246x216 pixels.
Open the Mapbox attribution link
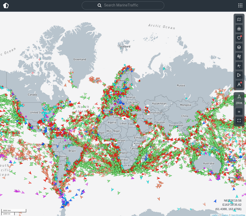point(225,215)
